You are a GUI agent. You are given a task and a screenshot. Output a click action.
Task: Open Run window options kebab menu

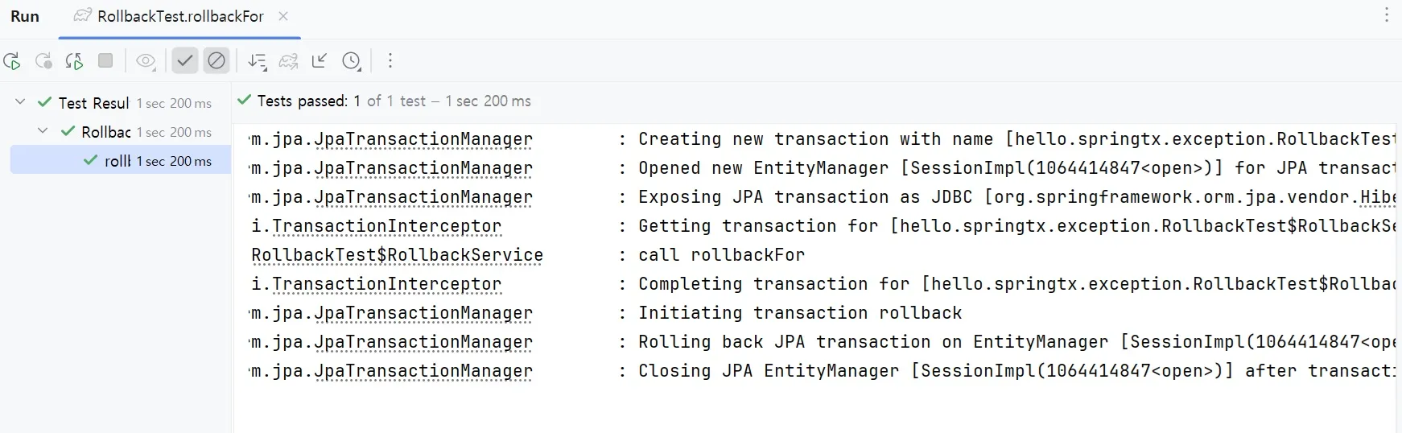point(1386,15)
